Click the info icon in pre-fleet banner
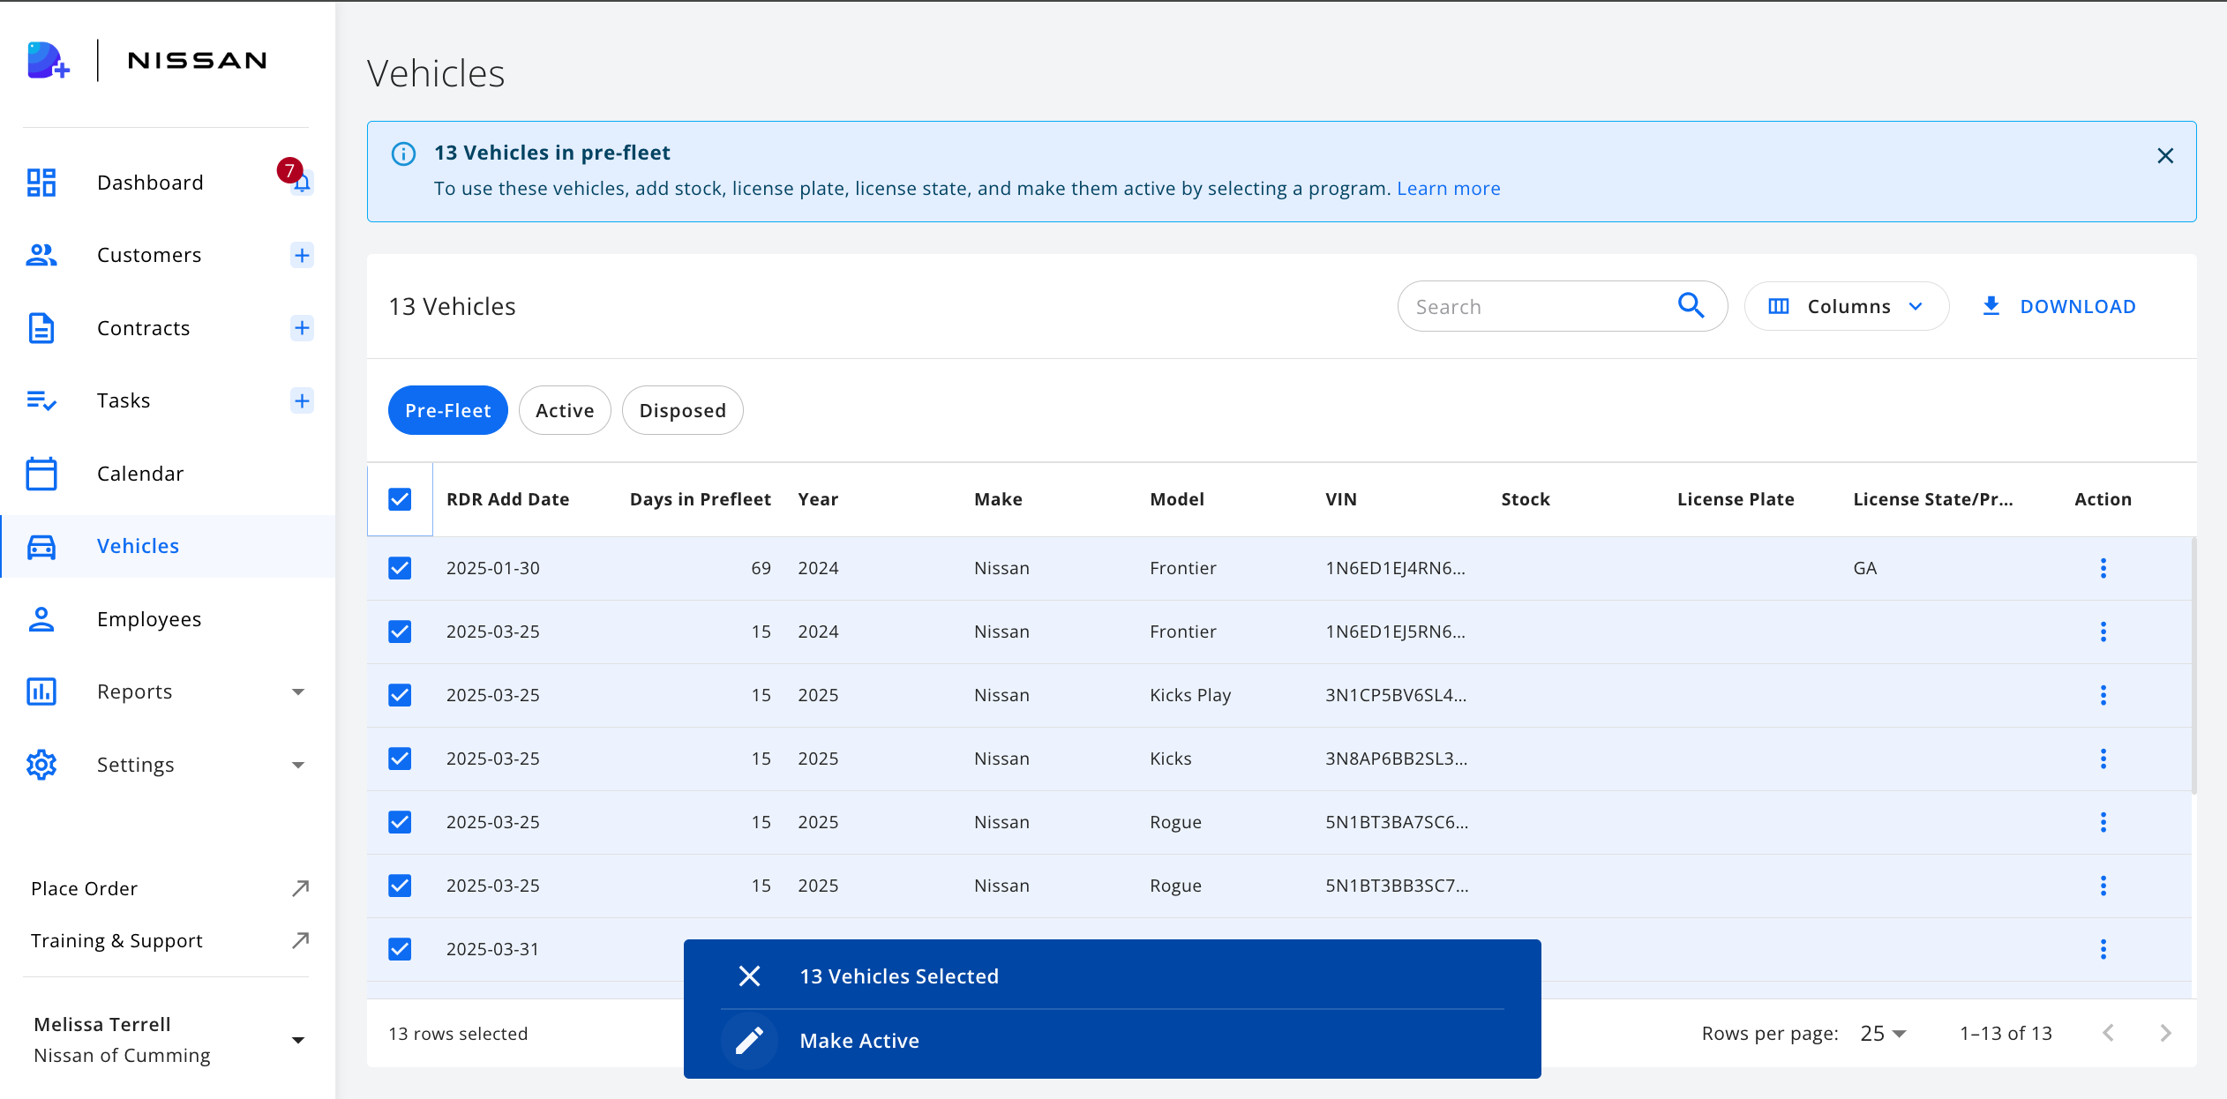This screenshot has width=2227, height=1099. tap(403, 153)
